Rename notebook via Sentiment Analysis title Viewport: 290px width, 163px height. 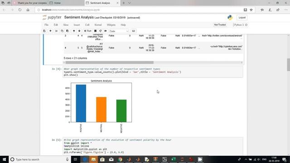coord(79,17)
